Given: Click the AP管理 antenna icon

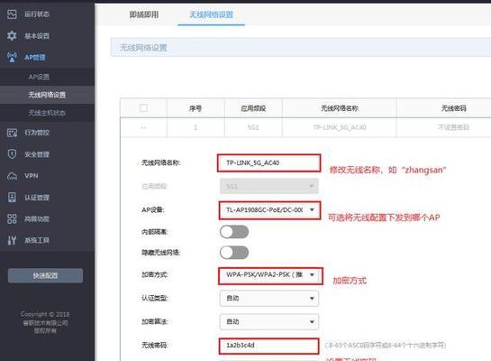Looking at the screenshot, I should [12, 57].
